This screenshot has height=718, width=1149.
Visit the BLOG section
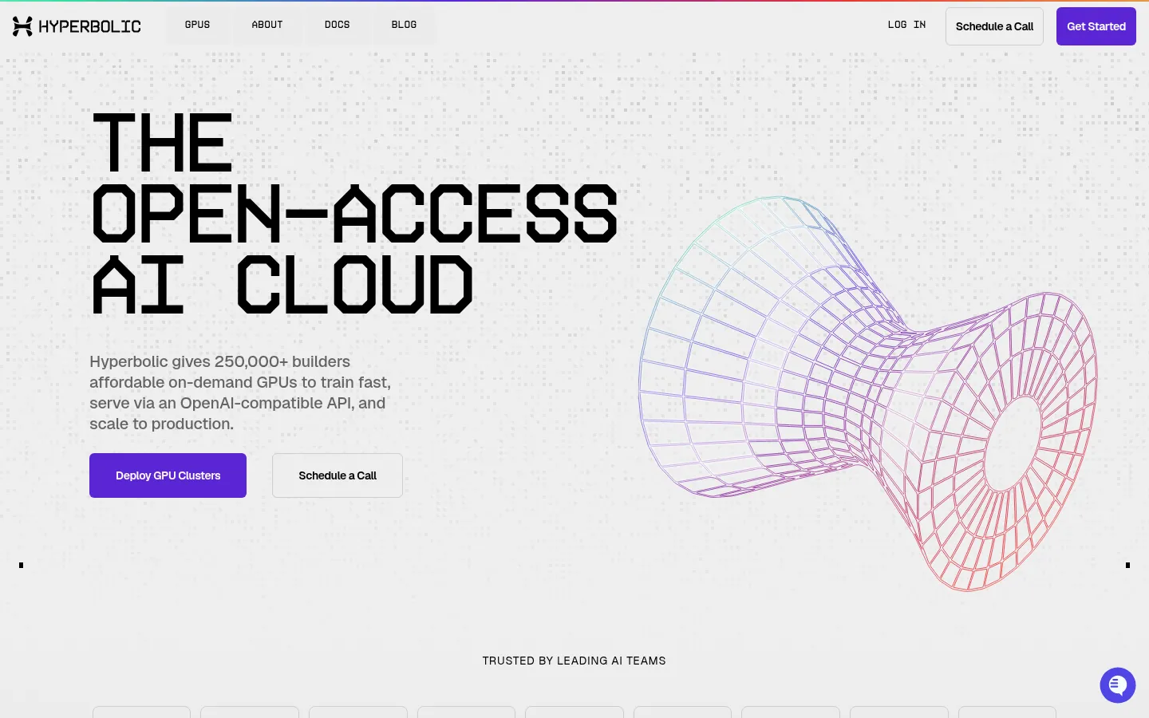tap(404, 25)
